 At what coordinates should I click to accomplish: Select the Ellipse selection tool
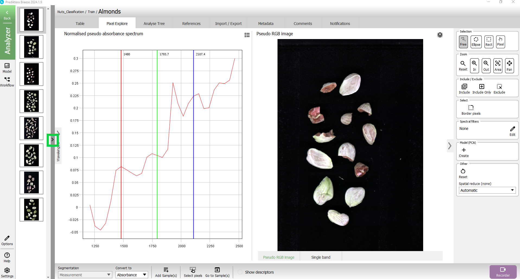click(x=476, y=42)
